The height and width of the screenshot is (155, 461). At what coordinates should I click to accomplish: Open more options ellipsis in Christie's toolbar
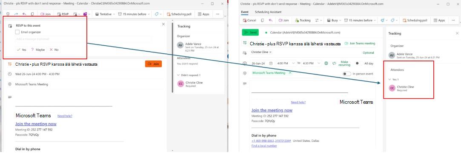tap(218, 14)
